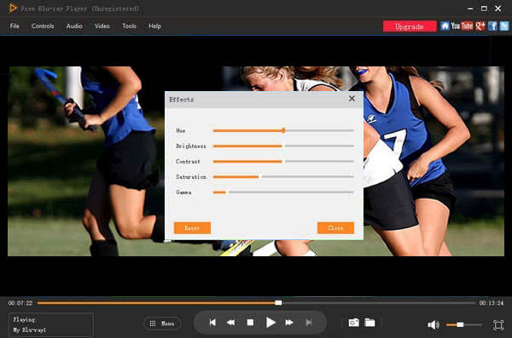Open the File menu

tap(15, 26)
